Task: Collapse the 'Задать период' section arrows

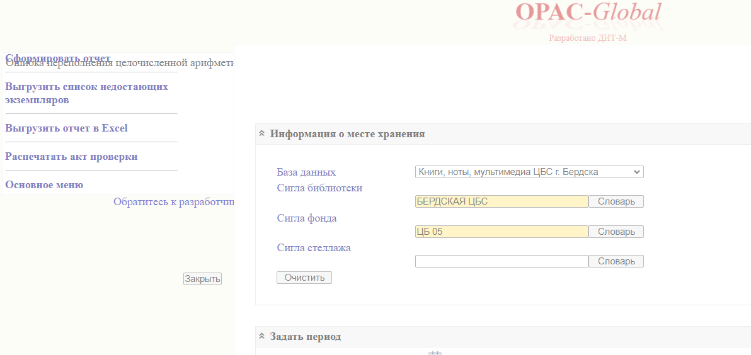Action: click(x=261, y=336)
